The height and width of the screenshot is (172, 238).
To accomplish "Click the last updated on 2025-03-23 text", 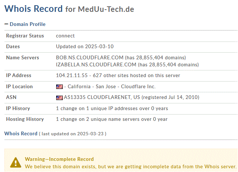I will point(72,134).
